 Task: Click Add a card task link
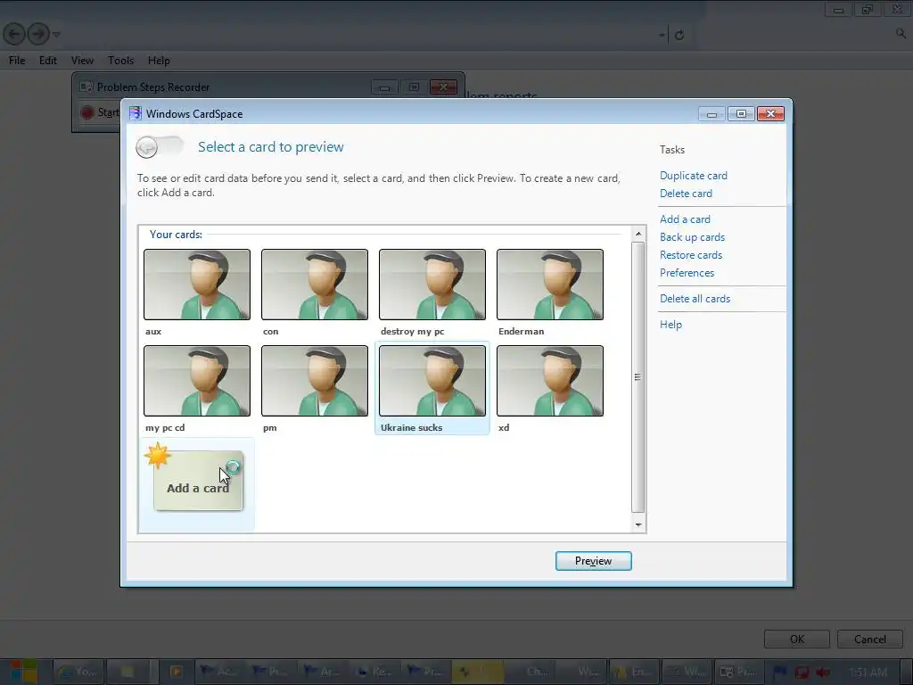(685, 219)
